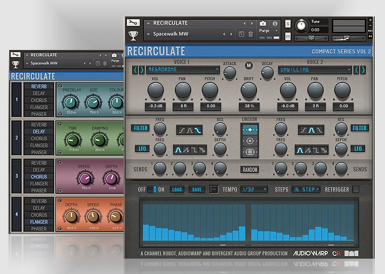The width and height of the screenshot is (385, 274).
Task: Save the preset with the floppy disk icon
Action: click(x=241, y=34)
